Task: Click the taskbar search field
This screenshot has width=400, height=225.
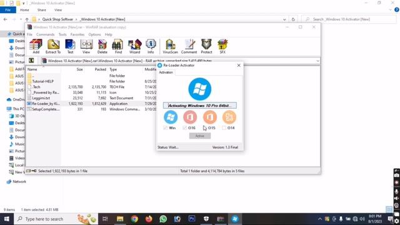Action: (x=56, y=219)
